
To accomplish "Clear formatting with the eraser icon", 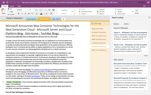I will [x=53, y=10].
